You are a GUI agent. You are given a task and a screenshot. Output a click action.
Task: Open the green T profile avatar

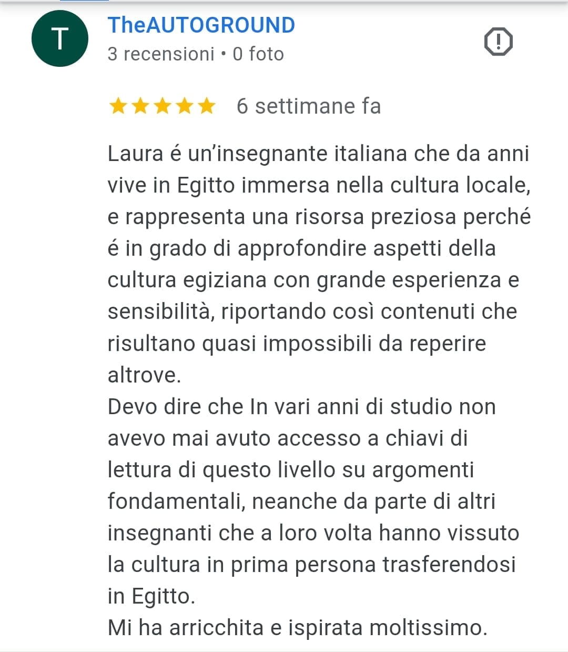coord(60,38)
